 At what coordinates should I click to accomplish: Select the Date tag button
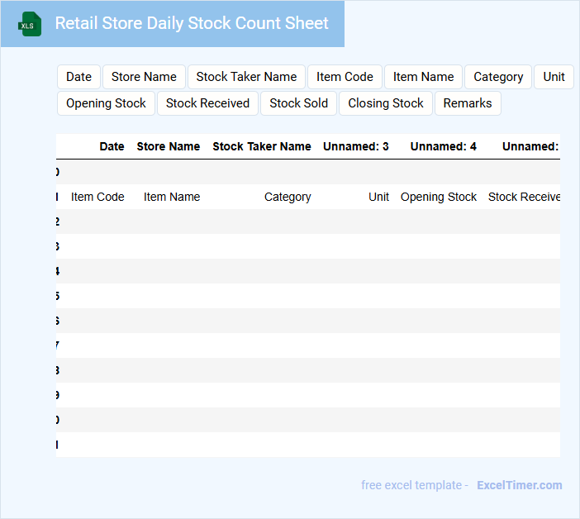click(78, 77)
